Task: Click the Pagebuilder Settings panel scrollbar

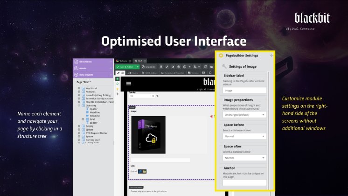Action: 269,130
